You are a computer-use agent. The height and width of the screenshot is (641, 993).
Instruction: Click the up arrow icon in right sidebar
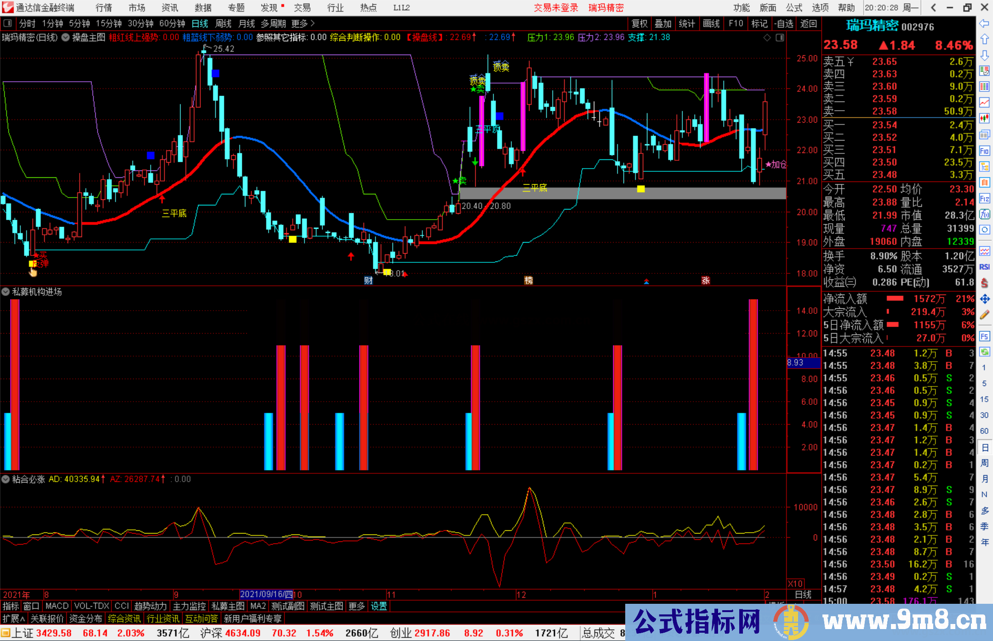click(x=984, y=40)
